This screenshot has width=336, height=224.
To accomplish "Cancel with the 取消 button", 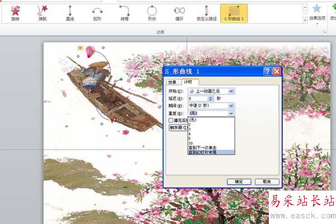I will (267, 182).
